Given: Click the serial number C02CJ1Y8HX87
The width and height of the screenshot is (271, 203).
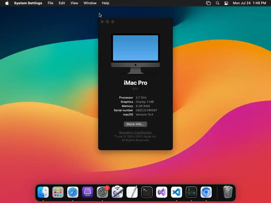Looking at the screenshot, I should (x=146, y=110).
